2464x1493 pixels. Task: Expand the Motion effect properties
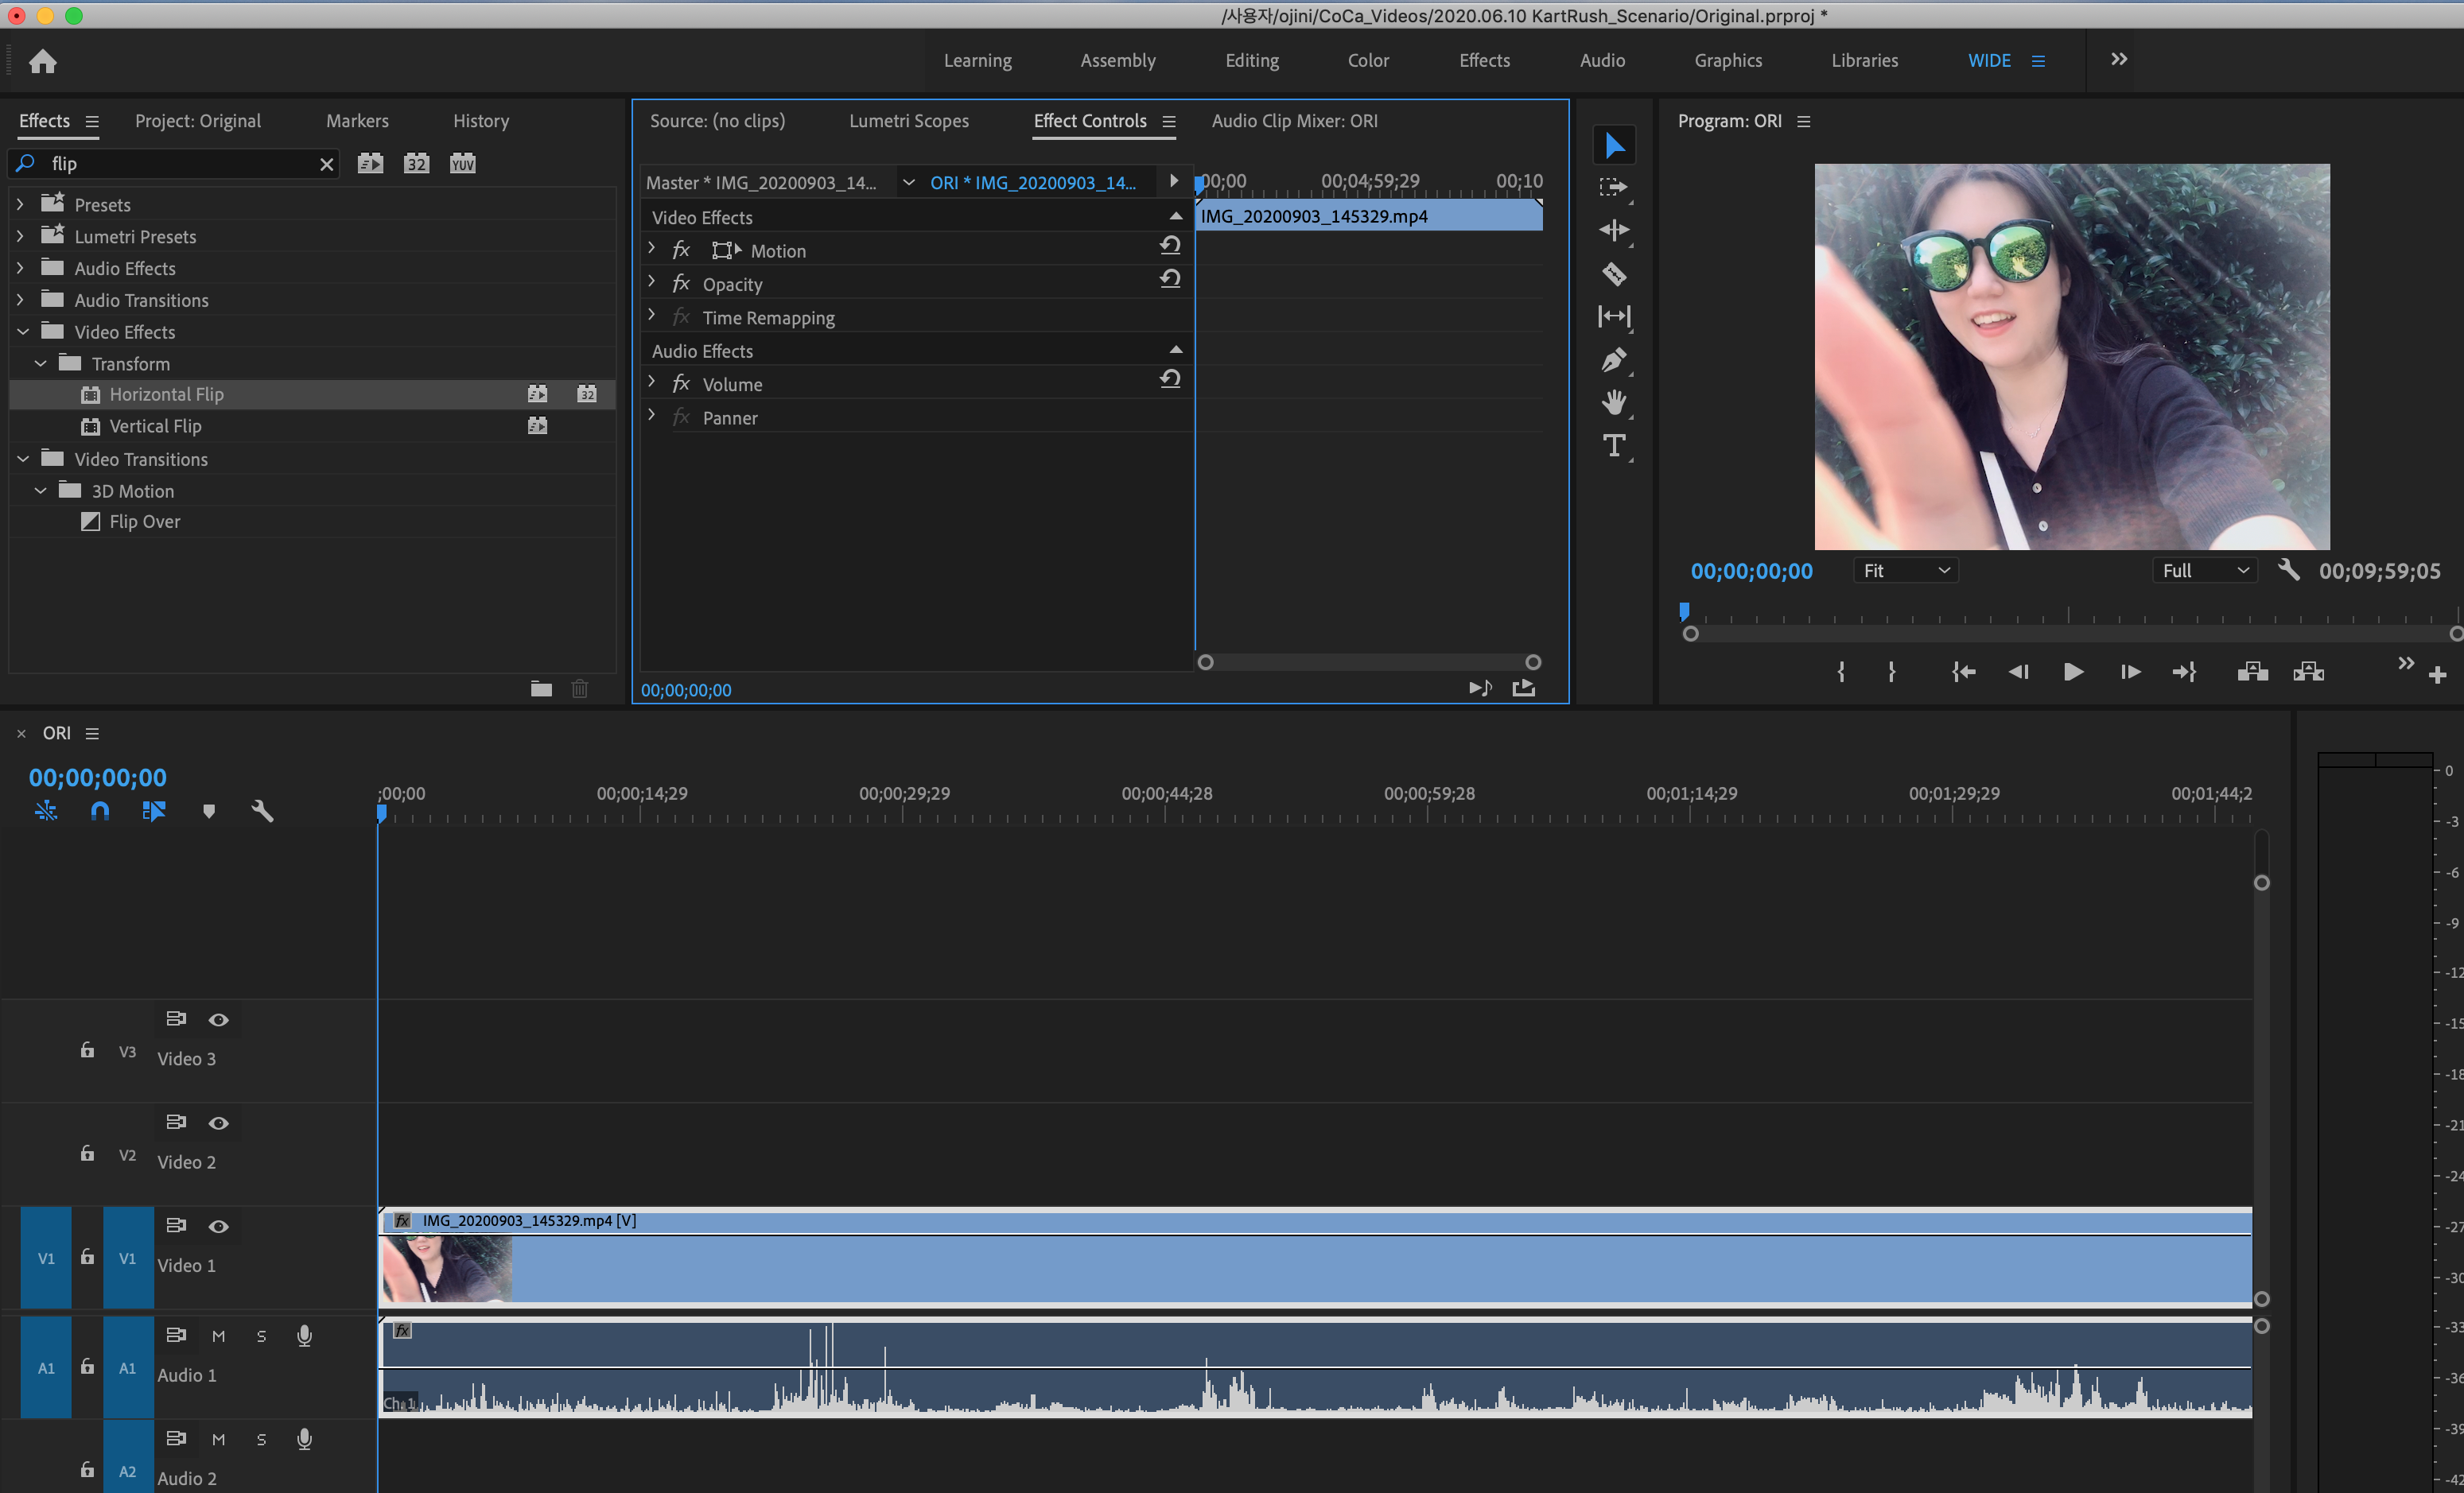click(x=652, y=250)
